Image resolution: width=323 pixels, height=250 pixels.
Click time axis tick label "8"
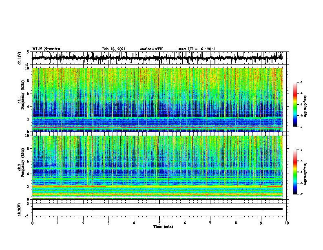coord(236,223)
